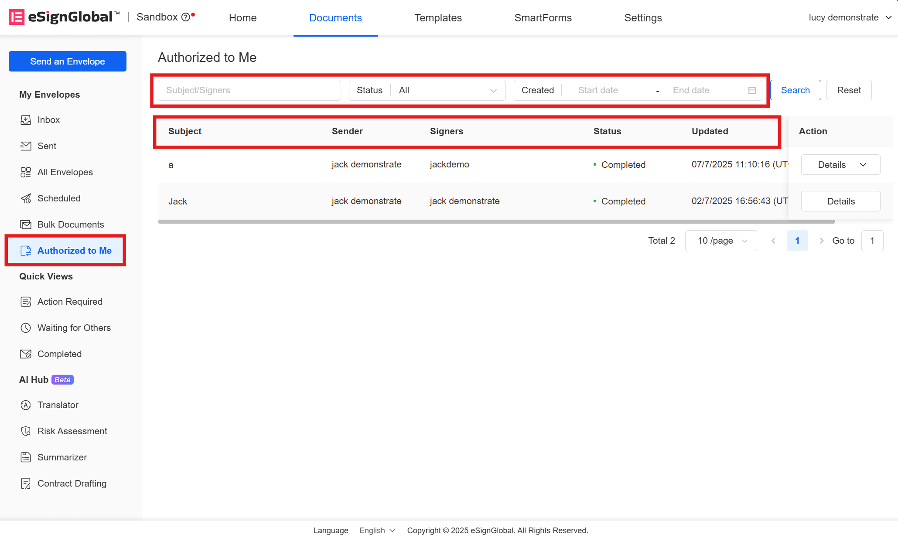Screen dimensions: 898x538
Task: Switch to the Templates tab
Action: pos(438,18)
